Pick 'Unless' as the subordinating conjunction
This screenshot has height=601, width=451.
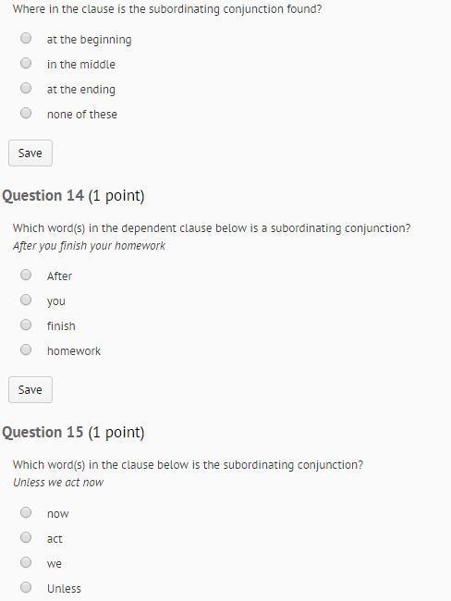click(x=26, y=587)
